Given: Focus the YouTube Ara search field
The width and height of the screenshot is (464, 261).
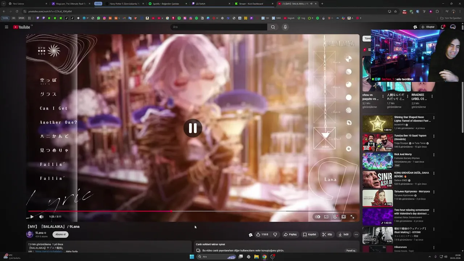Looking at the screenshot, I should pos(219,27).
